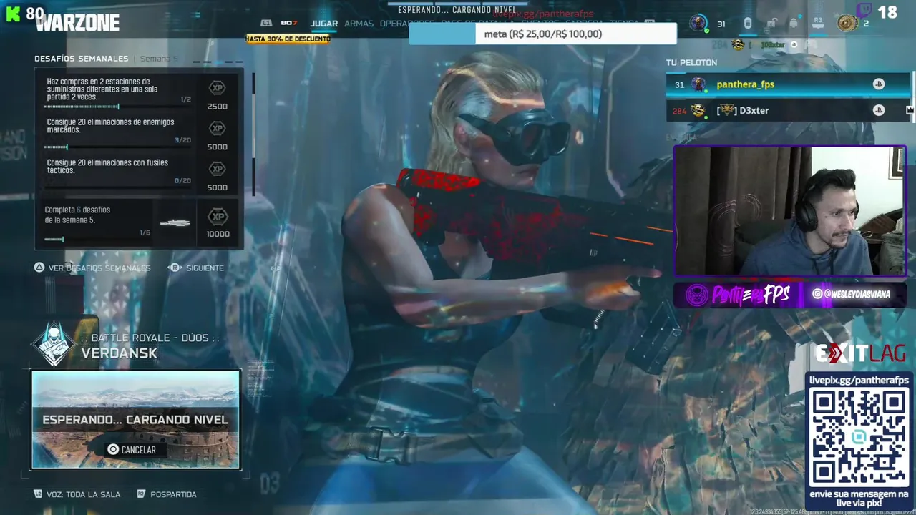The image size is (916, 515).
Task: Click the Verdansk map thumbnail
Action: point(135,420)
